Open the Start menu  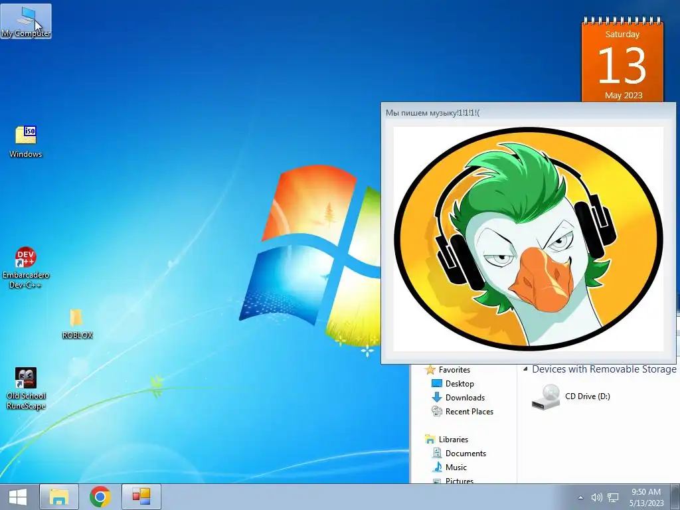(18, 497)
